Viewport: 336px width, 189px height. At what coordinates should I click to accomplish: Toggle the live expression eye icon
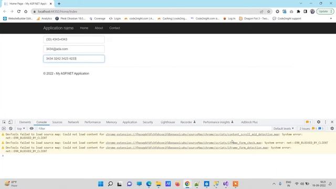[x=31, y=129]
